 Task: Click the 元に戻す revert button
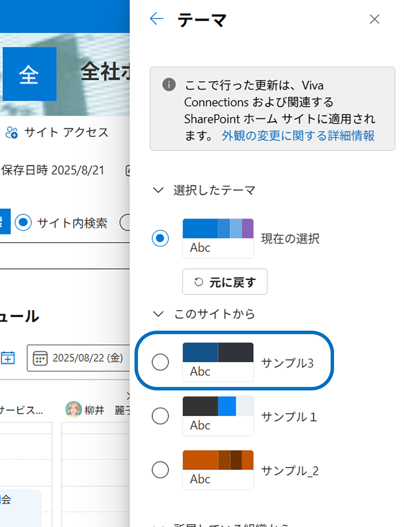click(x=225, y=282)
